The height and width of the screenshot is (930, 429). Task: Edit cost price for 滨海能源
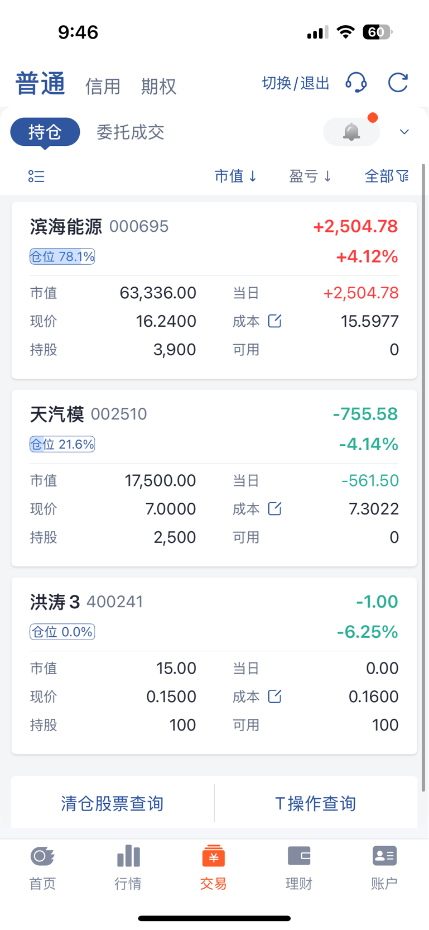tap(274, 321)
